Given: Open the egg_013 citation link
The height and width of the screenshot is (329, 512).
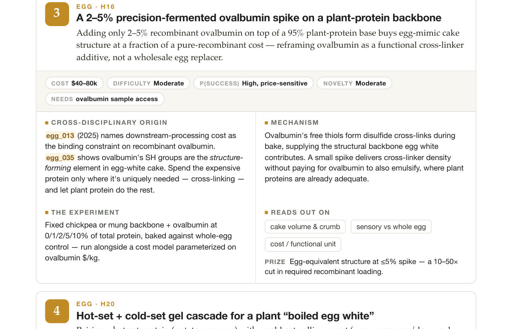Looking at the screenshot, I should tap(60, 136).
